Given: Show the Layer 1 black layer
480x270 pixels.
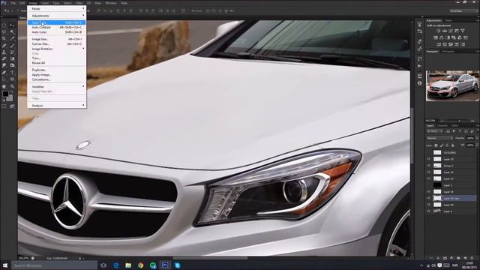Looking at the screenshot, I should [x=429, y=185].
